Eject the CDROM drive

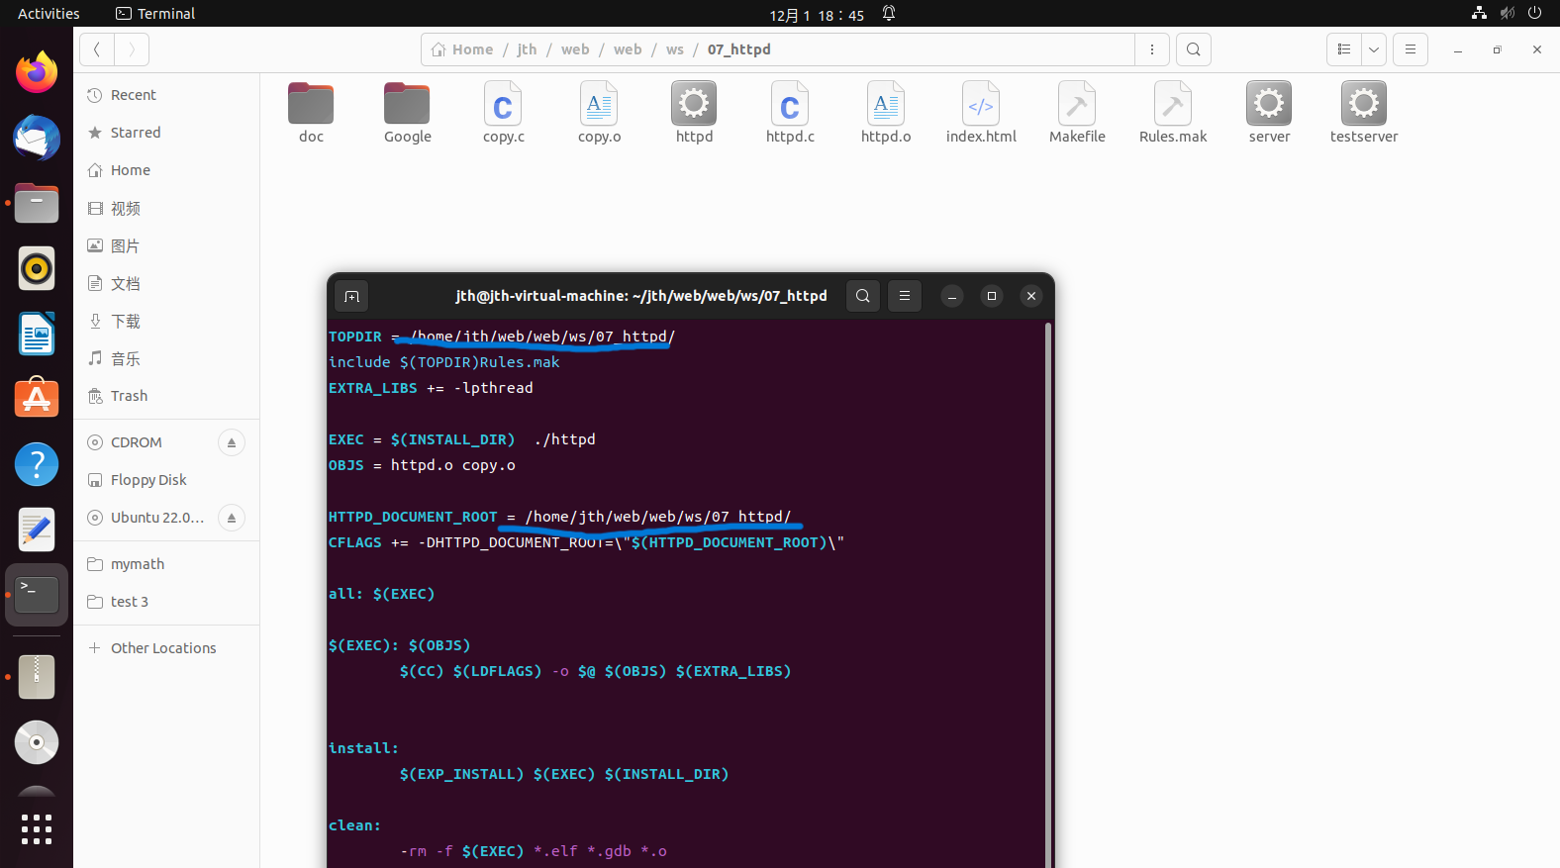pyautogui.click(x=232, y=442)
